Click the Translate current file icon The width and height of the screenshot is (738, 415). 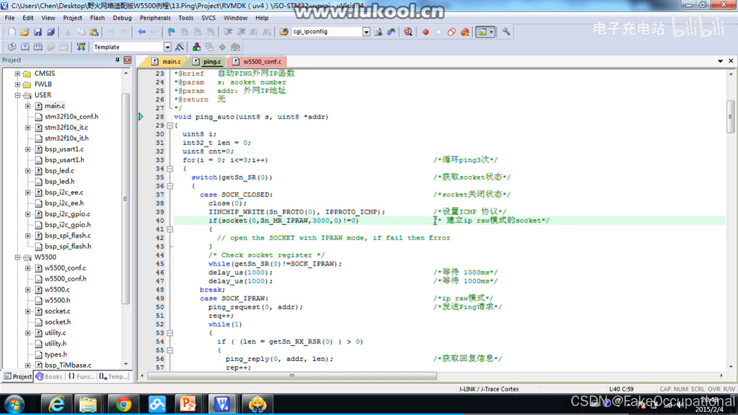point(12,47)
